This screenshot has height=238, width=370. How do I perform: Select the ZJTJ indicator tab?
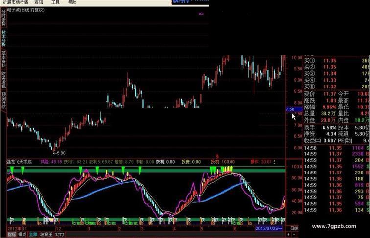(x=60, y=234)
